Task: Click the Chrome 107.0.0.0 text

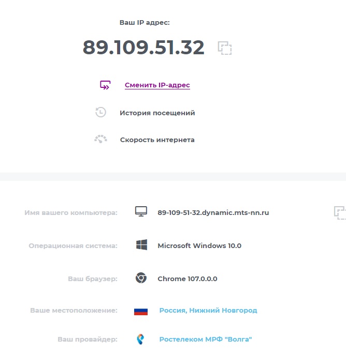Action: click(x=187, y=279)
